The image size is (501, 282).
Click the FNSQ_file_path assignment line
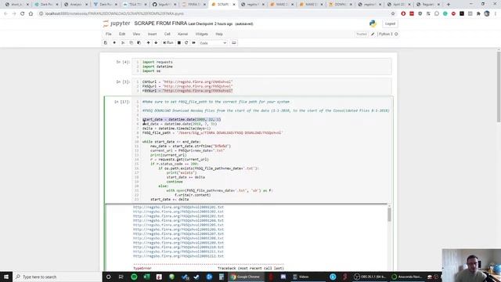coord(212,132)
